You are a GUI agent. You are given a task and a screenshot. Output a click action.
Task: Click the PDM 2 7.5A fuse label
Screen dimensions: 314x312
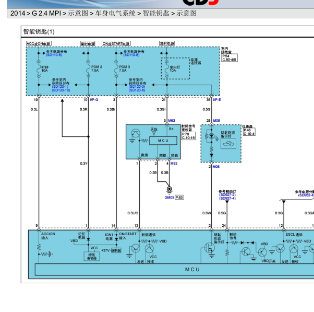click(x=96, y=68)
